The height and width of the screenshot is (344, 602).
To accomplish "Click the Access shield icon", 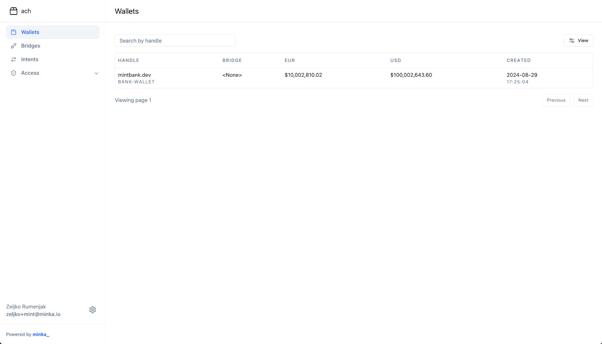I will tap(14, 73).
